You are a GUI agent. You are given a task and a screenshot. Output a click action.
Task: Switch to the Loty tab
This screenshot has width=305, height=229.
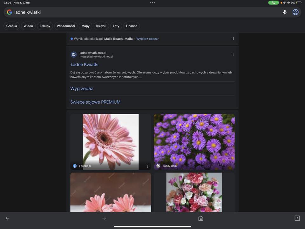116,26
